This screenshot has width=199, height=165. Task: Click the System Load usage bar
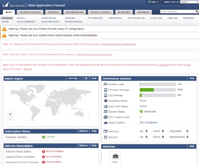[x=158, y=84]
